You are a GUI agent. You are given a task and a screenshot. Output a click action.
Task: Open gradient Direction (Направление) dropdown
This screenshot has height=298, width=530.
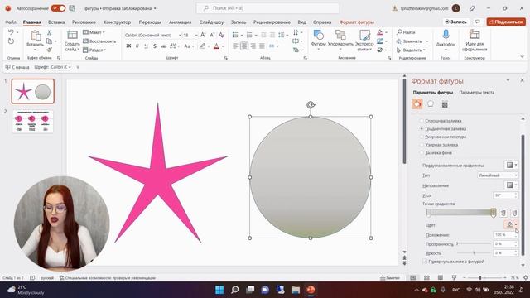coord(511,185)
